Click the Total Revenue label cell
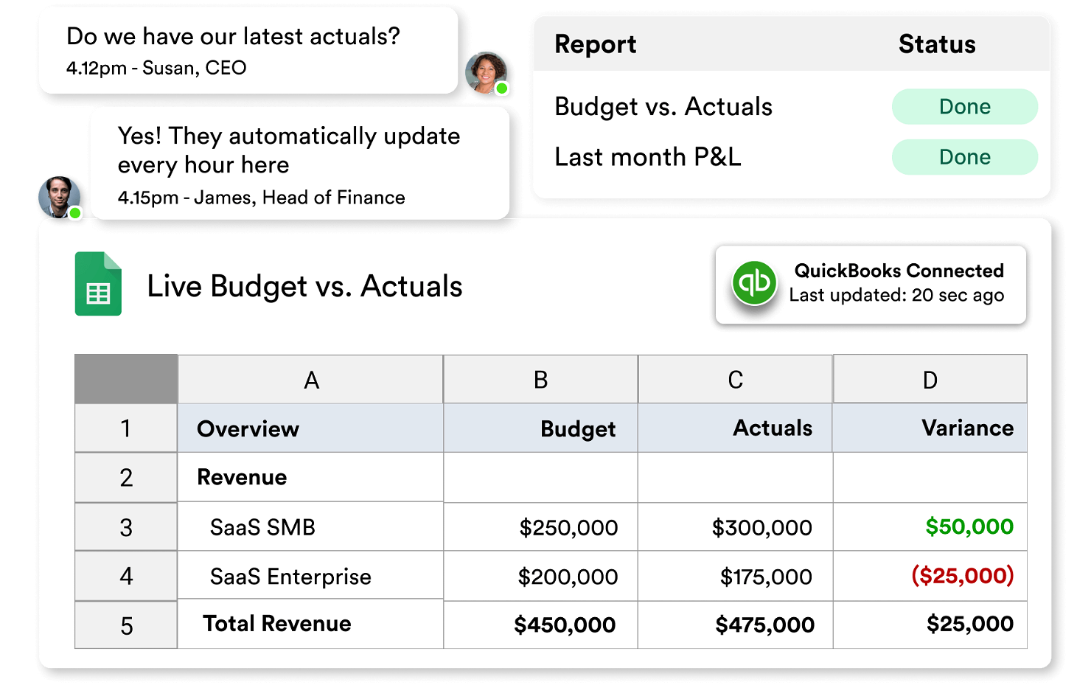Screen dimensions: 1091x685 click(310, 624)
